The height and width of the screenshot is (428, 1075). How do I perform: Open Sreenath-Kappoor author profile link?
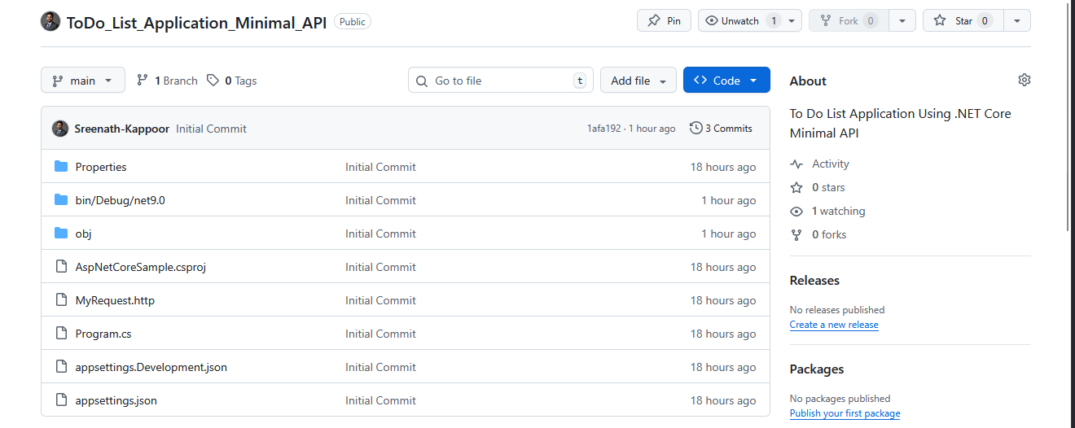(122, 129)
